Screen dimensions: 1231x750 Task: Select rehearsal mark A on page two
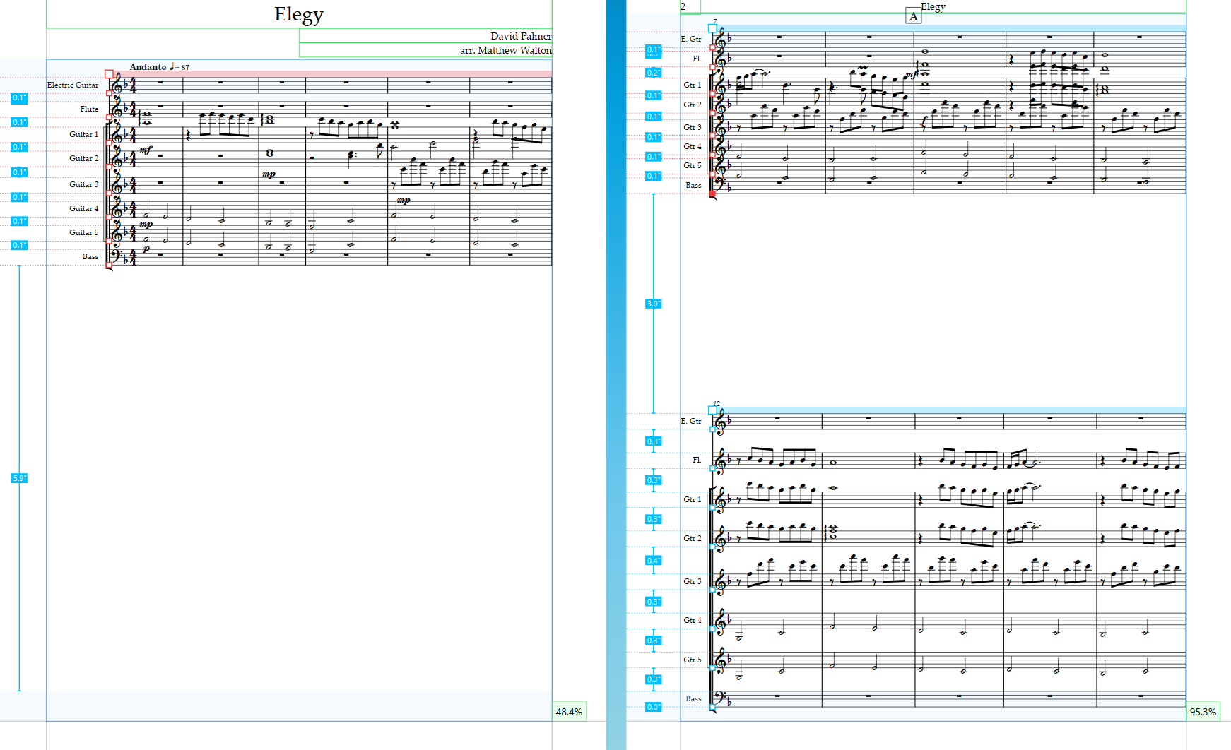914,17
